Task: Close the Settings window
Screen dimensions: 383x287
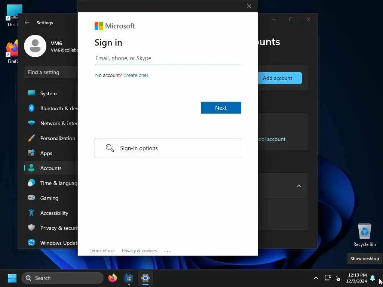Action: coord(308,19)
